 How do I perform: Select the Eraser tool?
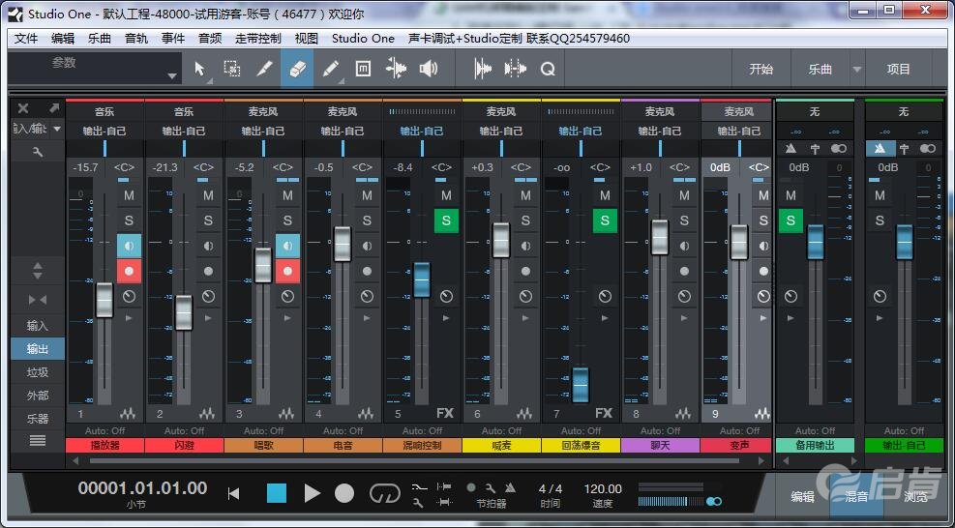[297, 69]
